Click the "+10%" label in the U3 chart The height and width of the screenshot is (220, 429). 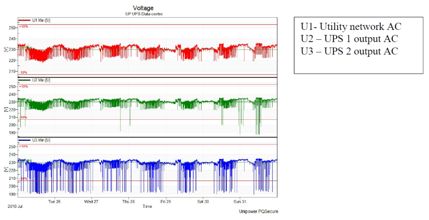pyautogui.click(x=23, y=147)
